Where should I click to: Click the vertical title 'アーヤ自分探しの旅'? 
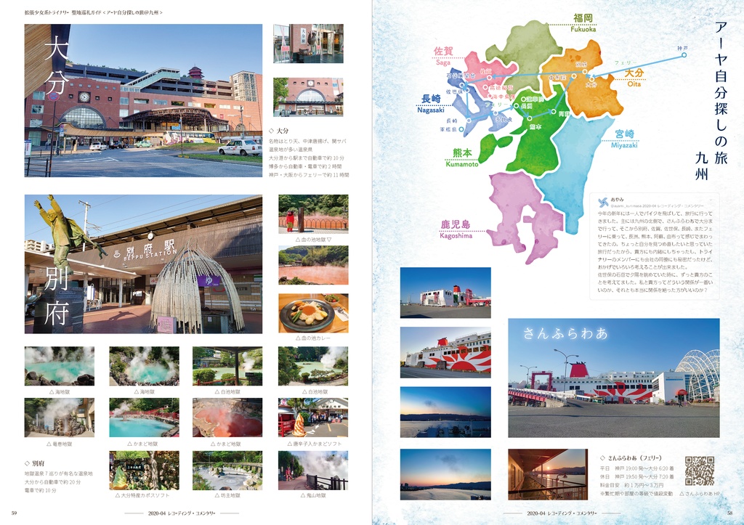(721, 93)
